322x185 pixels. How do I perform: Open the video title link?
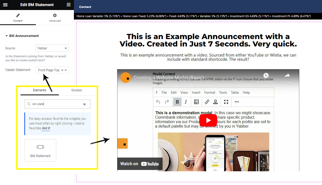168,78
